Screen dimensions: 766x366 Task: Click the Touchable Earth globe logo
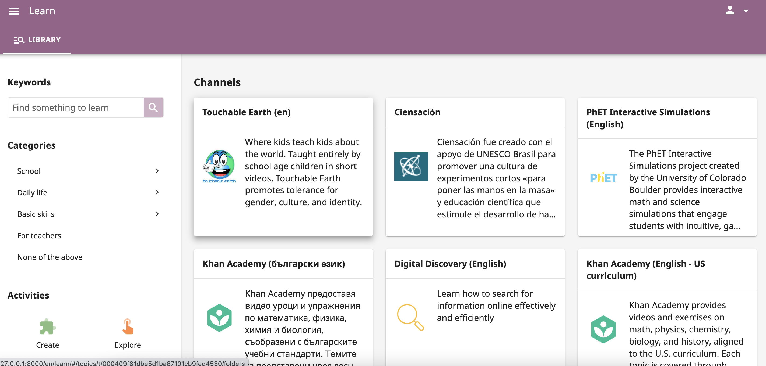tap(219, 166)
